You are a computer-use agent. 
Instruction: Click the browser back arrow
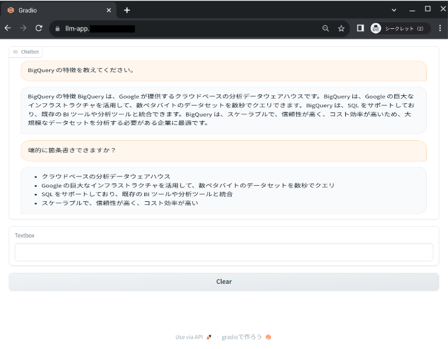[8, 28]
